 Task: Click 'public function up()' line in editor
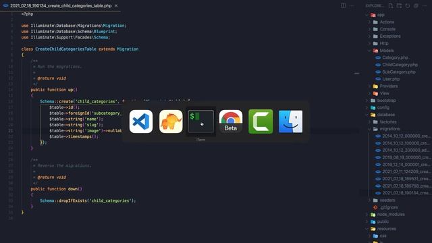[54, 90]
